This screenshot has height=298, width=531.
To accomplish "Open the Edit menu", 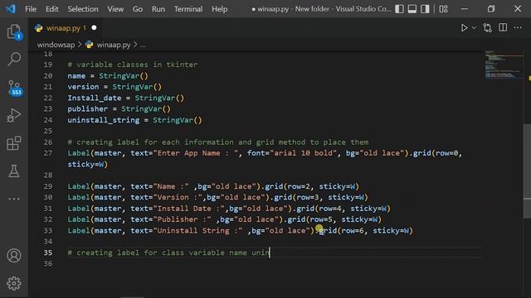I will [51, 9].
